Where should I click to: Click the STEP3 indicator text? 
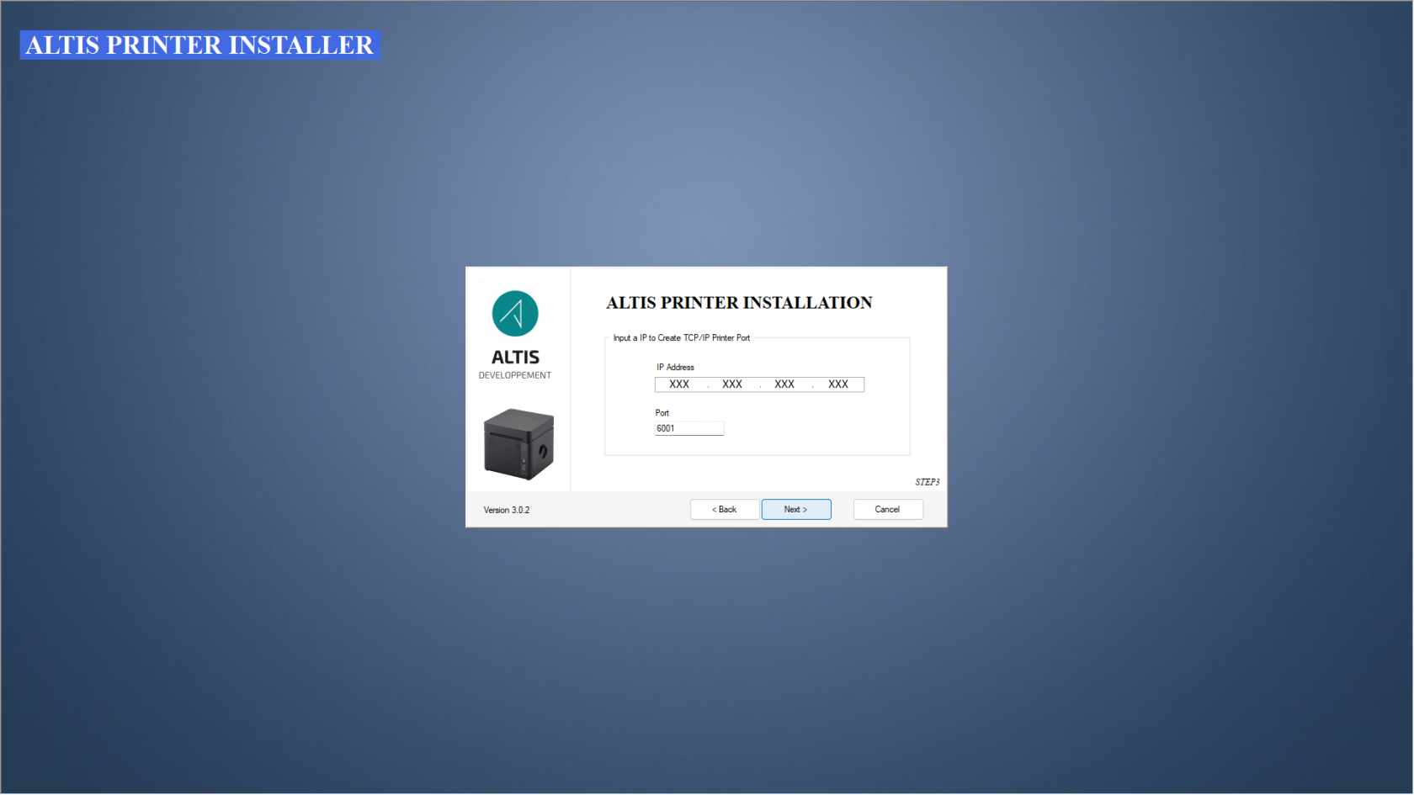(927, 482)
